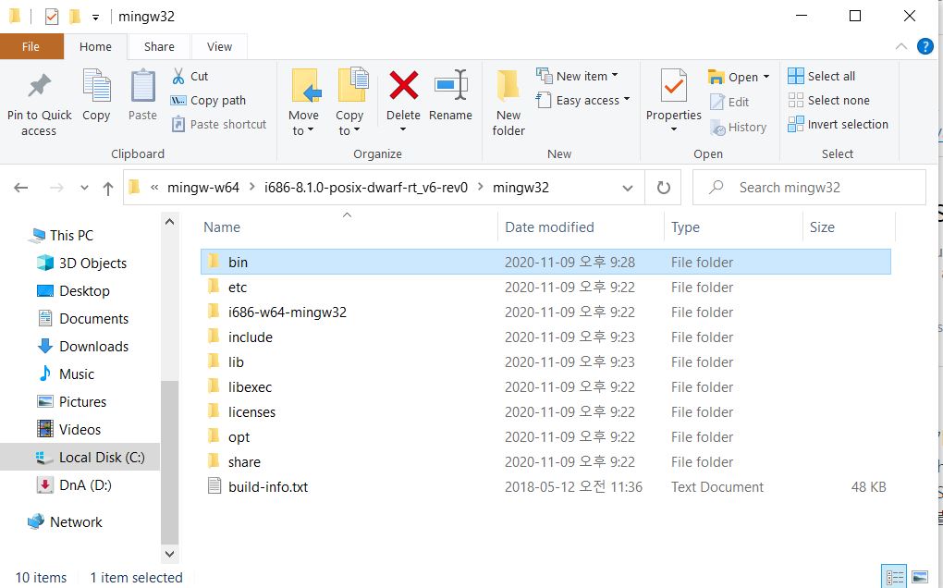Viewport: 943px width, 588px height.
Task: Click the Edit command
Action: [729, 103]
